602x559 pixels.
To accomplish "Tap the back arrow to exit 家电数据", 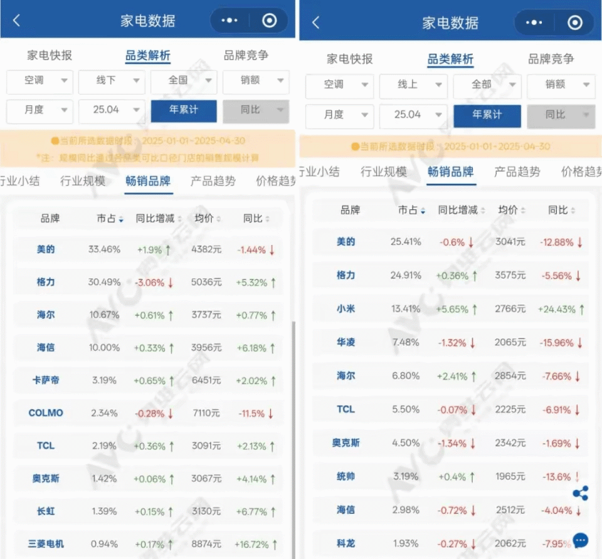I will click(x=16, y=20).
